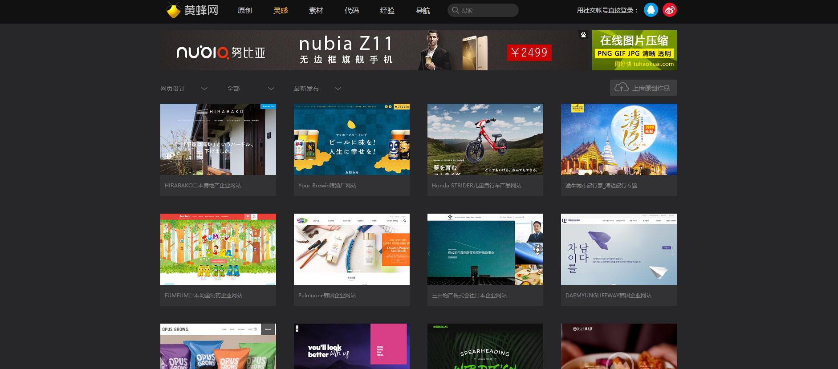Click the 黄蜂网 bee logo
The width and height of the screenshot is (838, 369).
tap(192, 10)
